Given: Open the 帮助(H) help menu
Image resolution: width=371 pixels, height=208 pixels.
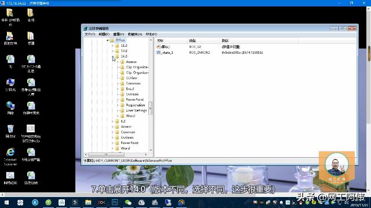Looking at the screenshot, I should [x=151, y=34].
